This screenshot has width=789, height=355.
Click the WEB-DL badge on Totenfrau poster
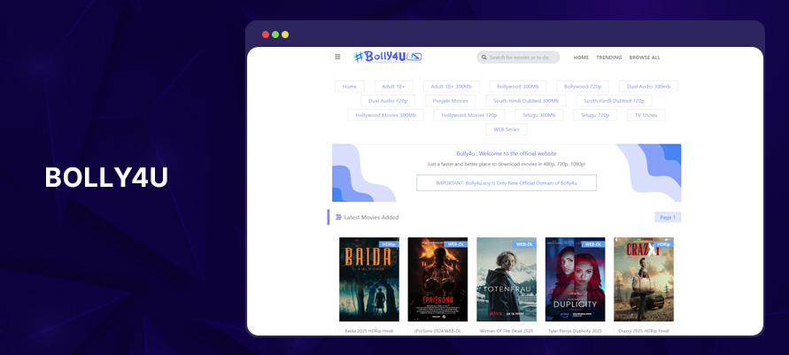(x=525, y=243)
